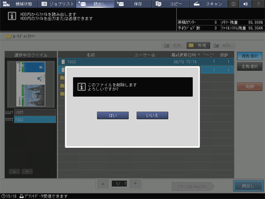
Task: Click the globe icon in top bar
Action: click(233, 4)
